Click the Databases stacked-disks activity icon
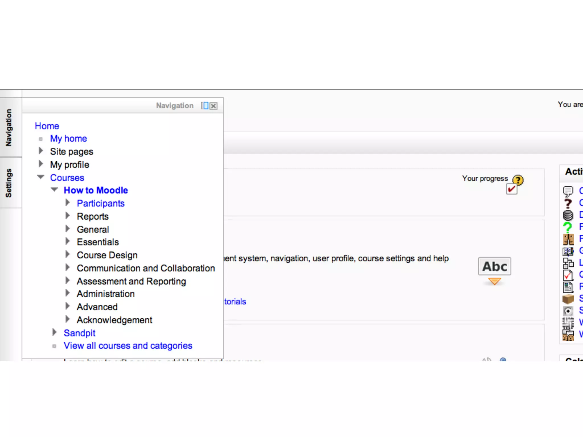 568,215
